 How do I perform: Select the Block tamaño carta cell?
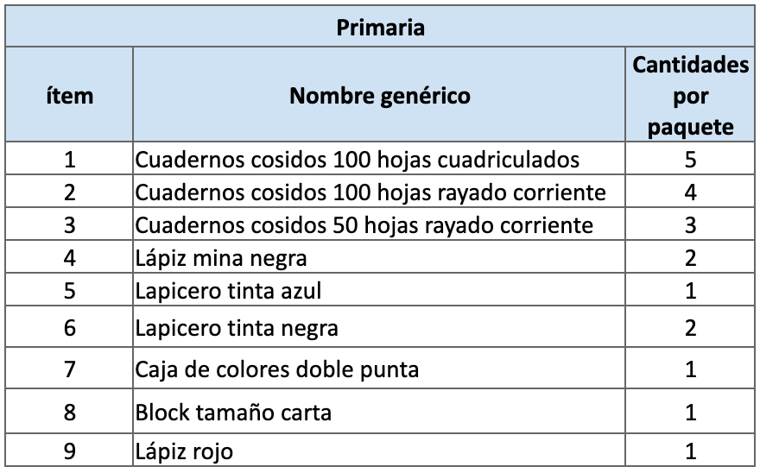[x=233, y=413]
